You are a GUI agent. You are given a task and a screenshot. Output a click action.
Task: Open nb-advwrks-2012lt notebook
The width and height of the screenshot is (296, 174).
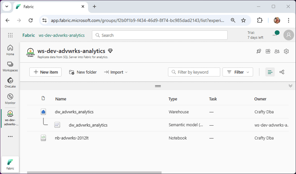point(72,138)
